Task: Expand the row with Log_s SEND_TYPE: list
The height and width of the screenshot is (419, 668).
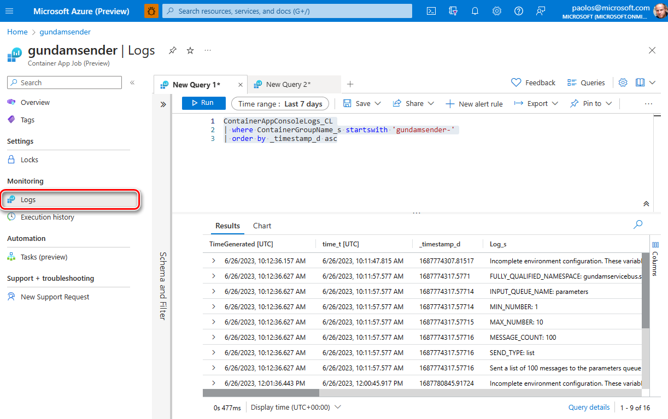Action: click(x=214, y=352)
